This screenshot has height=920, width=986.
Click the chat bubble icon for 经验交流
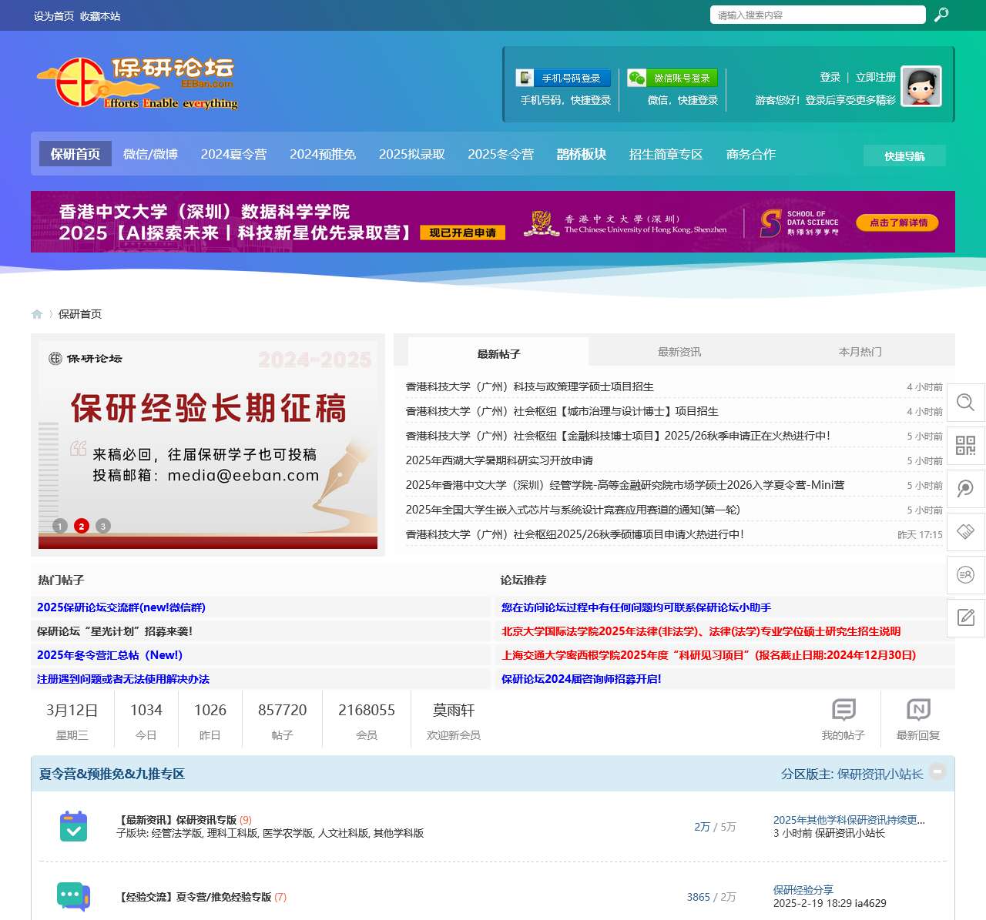(x=73, y=897)
